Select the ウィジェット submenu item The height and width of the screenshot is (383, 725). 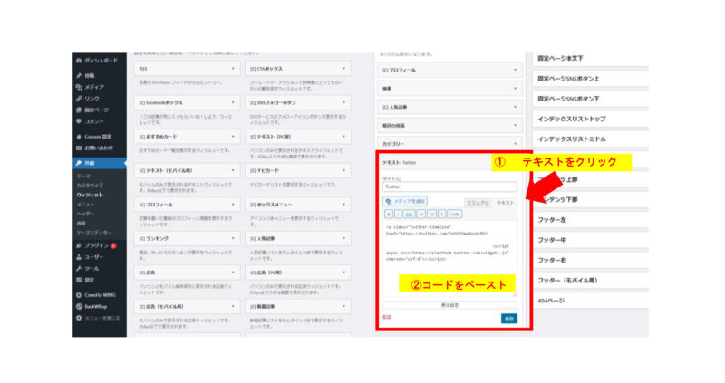click(x=90, y=195)
